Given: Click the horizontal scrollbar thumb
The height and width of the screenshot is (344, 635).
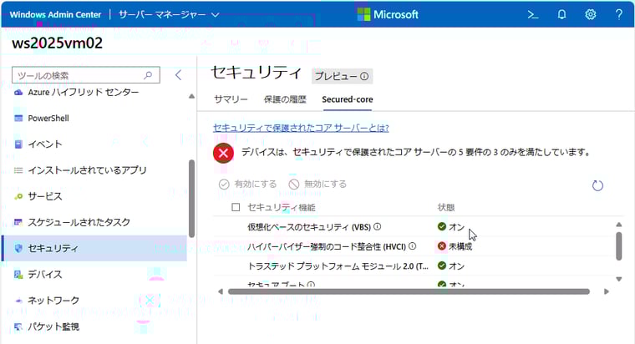Looking at the screenshot, I should click(409, 291).
